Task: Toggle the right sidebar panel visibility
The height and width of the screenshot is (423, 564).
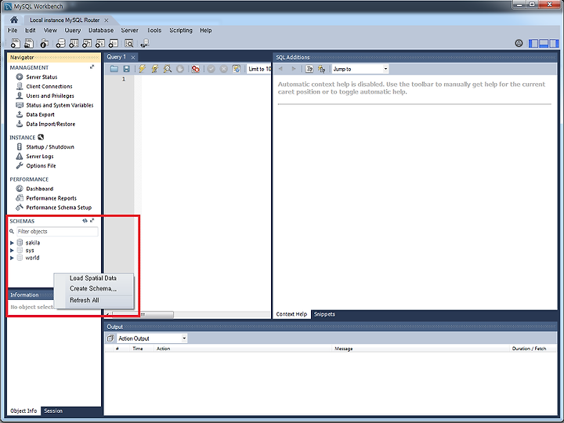Action: point(554,44)
